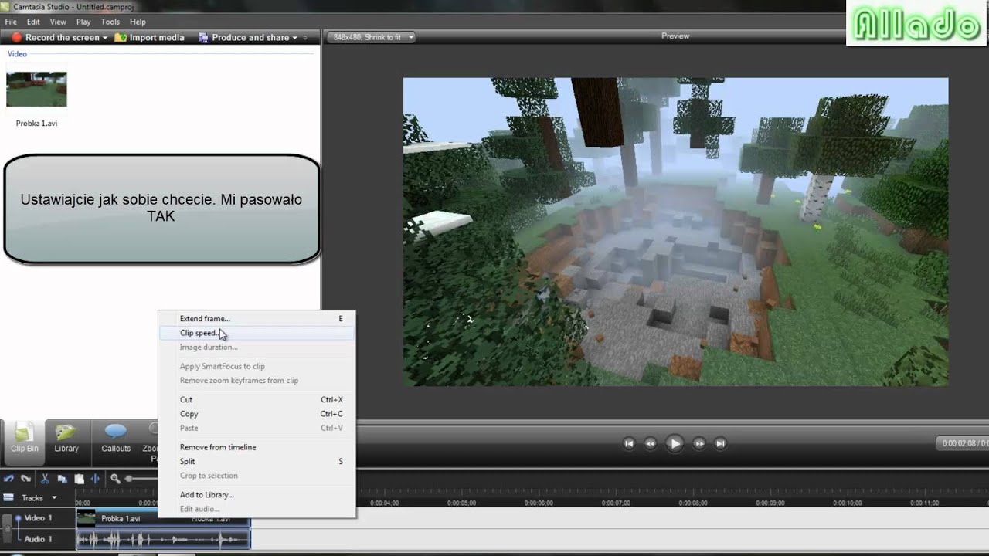Viewport: 989px width, 556px height.
Task: Click the Audio 1 track label
Action: point(39,539)
